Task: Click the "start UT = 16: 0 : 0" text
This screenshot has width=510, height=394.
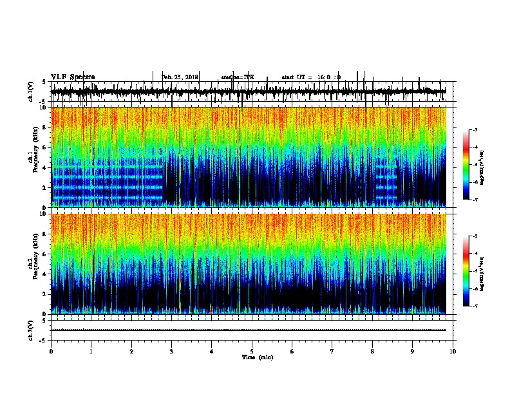Action: point(311,77)
